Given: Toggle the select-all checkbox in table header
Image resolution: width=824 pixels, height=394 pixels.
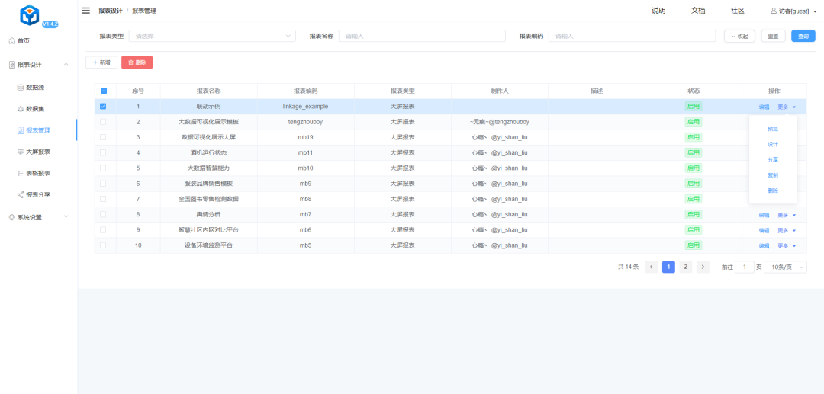Looking at the screenshot, I should coord(104,91).
